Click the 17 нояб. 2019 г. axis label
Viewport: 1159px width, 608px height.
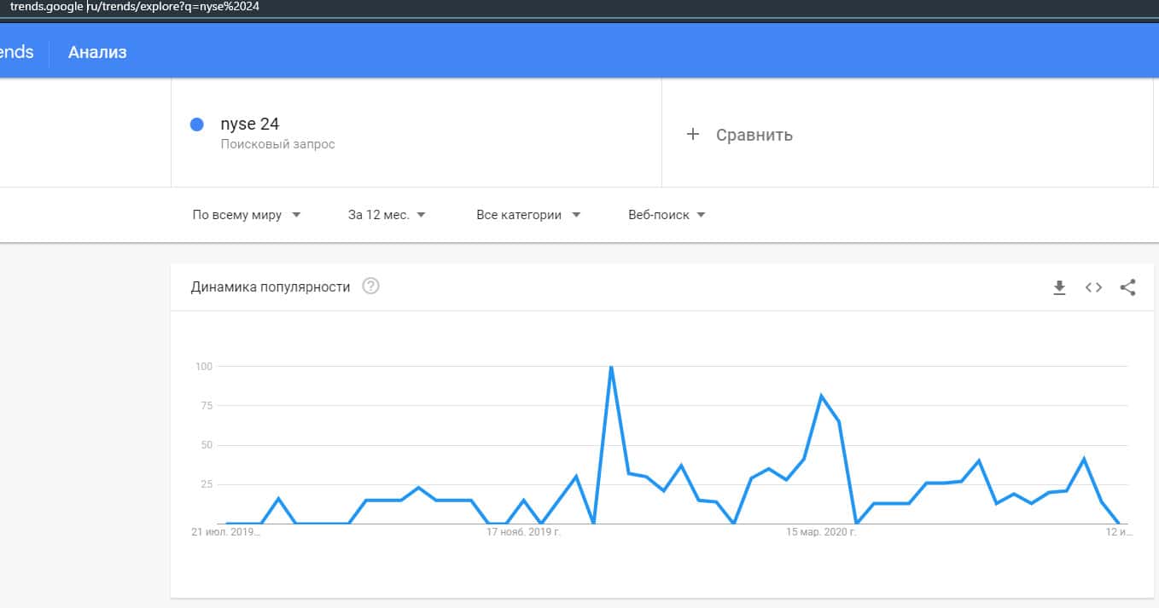point(523,532)
